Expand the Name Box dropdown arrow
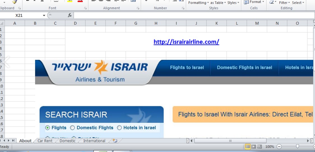 44,15
